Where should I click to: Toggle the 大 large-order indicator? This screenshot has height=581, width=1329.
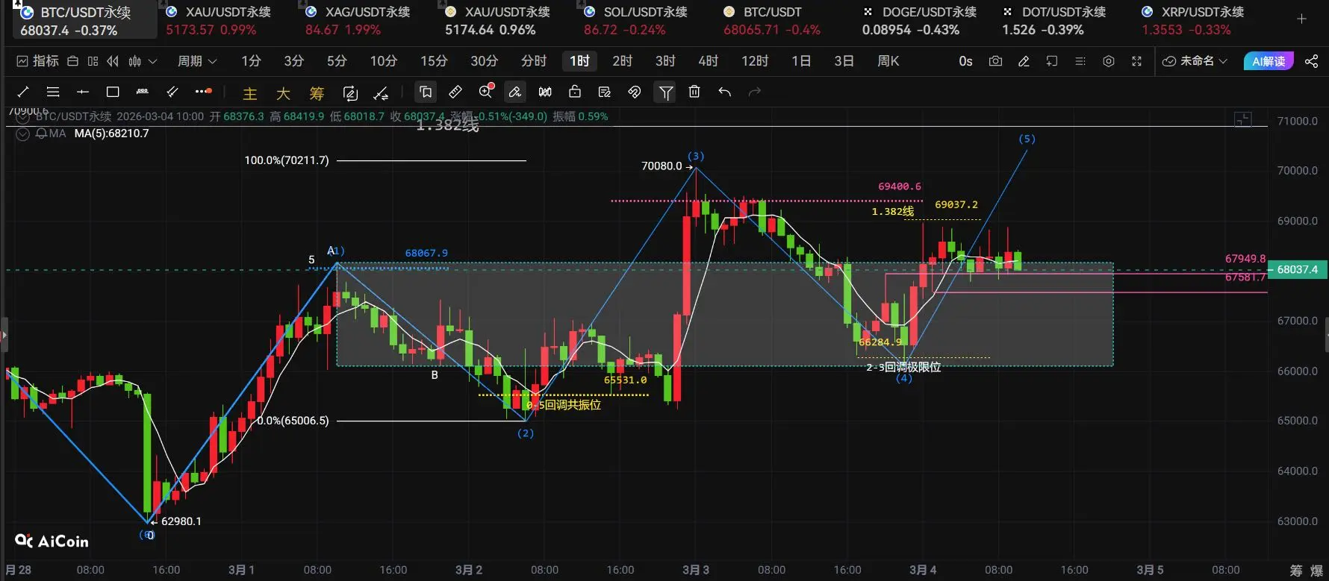click(283, 93)
